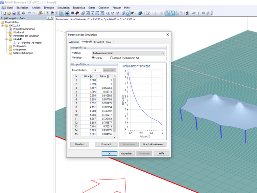
Task: Click the magnifier zoom toolbar icon
Action: point(97,13)
